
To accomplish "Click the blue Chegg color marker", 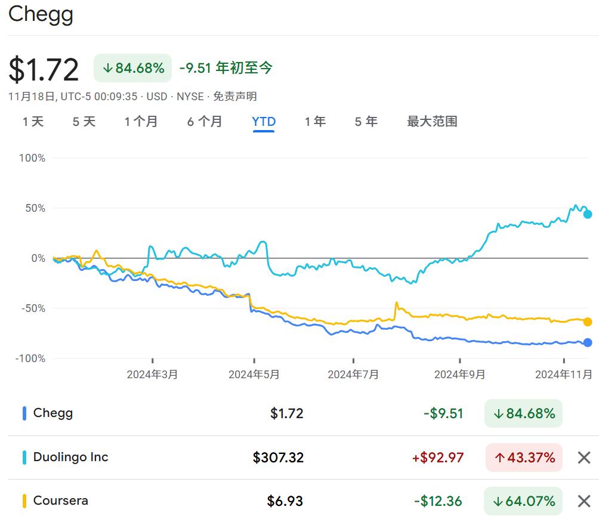I will (x=24, y=413).
